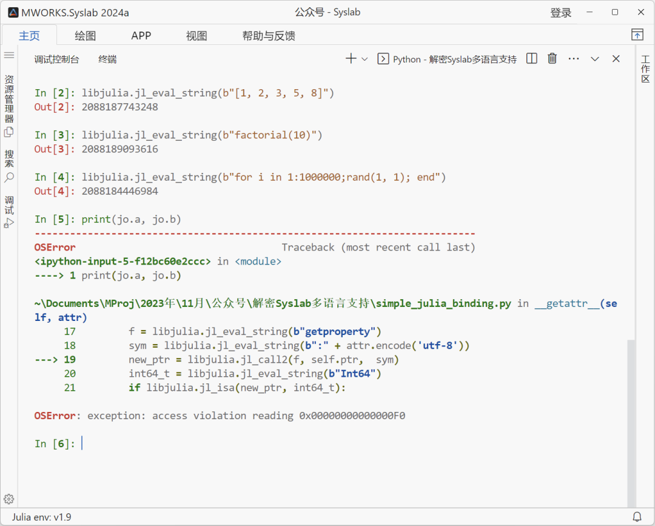
Task: Split the console using the split editor icon
Action: pyautogui.click(x=531, y=58)
